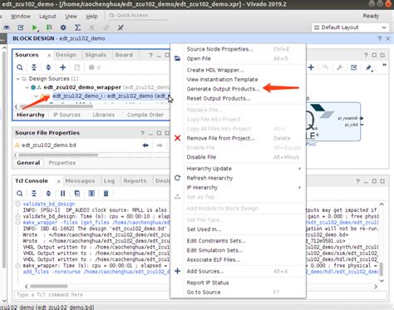The image size is (394, 310).
Task: Open the Properties tab in Source File Properties
Action: [62, 163]
